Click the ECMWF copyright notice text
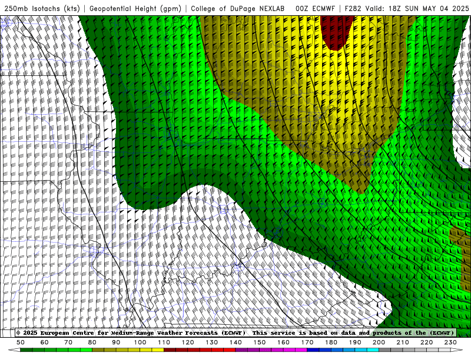The height and width of the screenshot is (353, 471). (131, 332)
